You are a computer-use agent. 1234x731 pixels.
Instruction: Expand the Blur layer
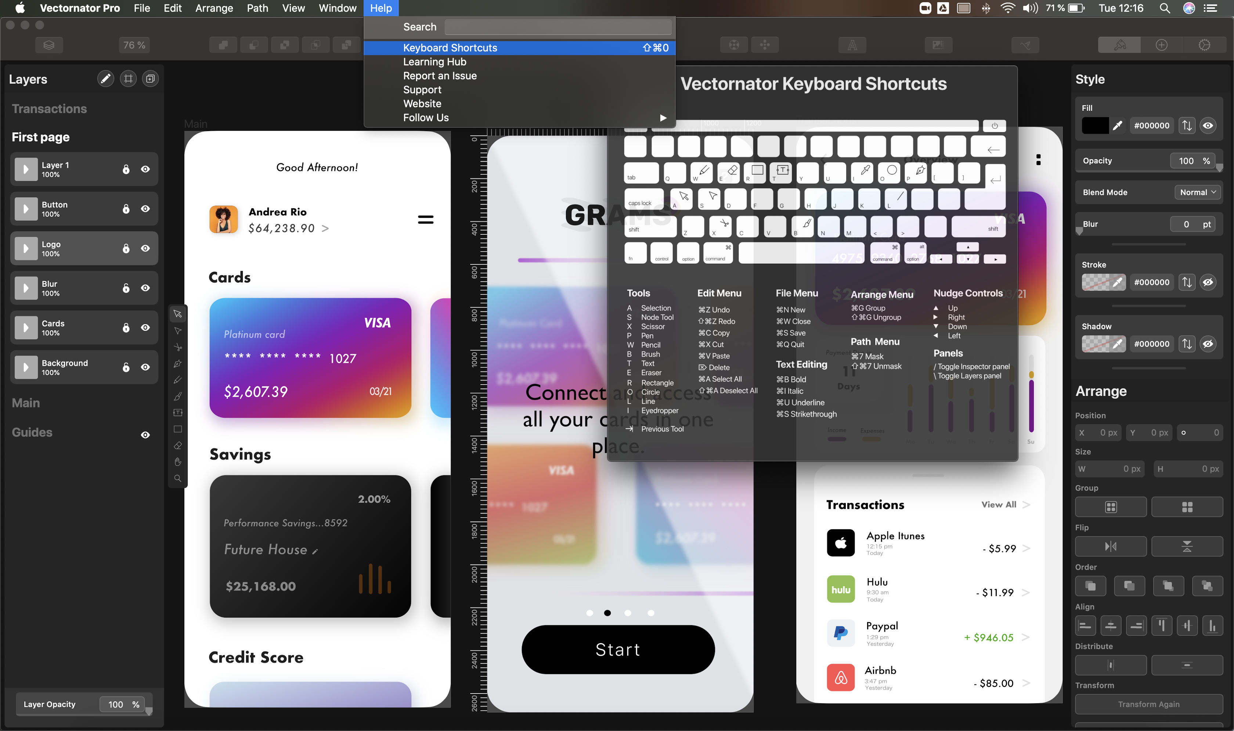tap(26, 288)
